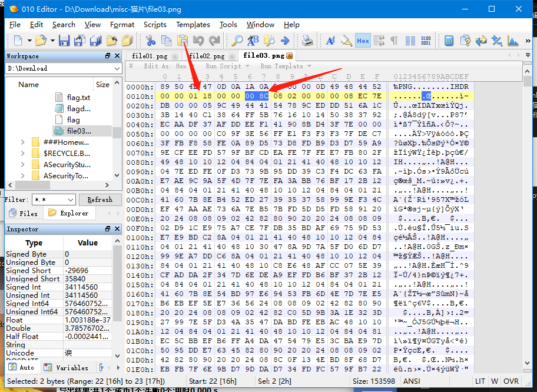
Task: Toggle the word wrap icon
Action: (x=379, y=41)
